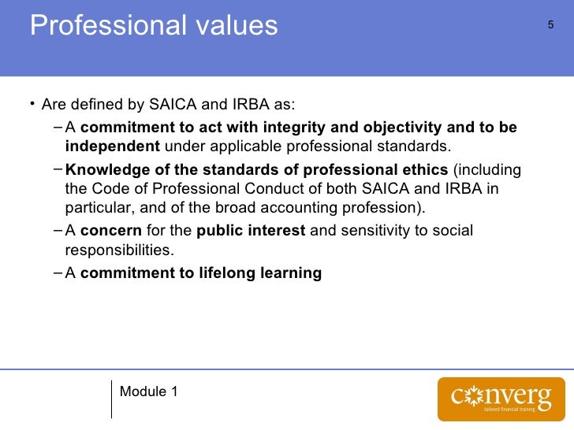Select the Professional values title
The width and height of the screenshot is (574, 430).
pos(154,25)
